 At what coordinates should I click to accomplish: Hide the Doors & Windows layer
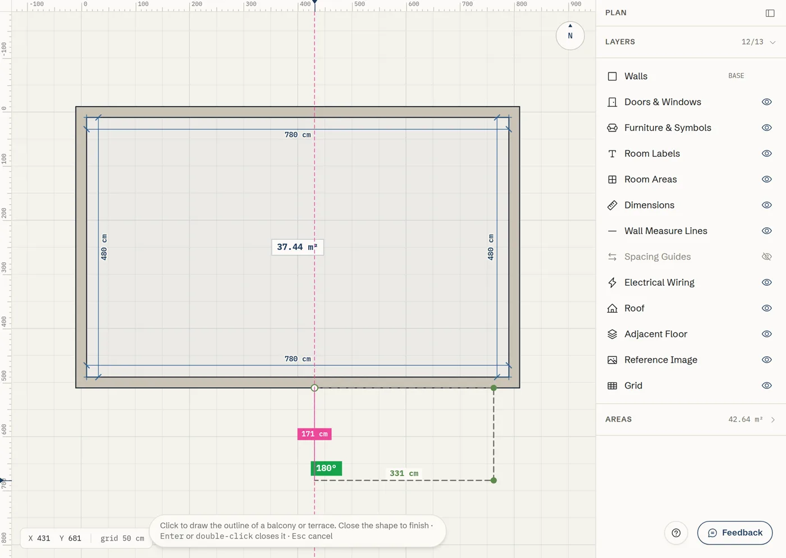tap(767, 102)
